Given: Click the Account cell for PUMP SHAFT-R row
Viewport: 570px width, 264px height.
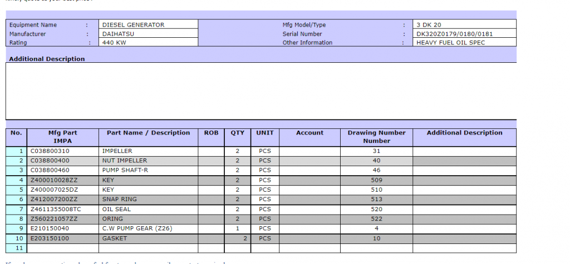Looking at the screenshot, I should click(309, 170).
